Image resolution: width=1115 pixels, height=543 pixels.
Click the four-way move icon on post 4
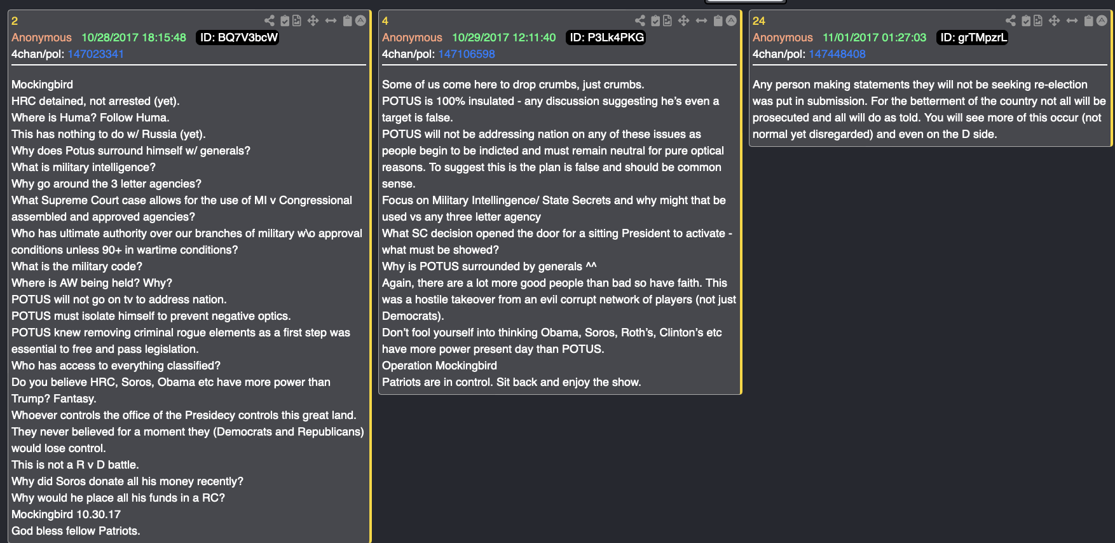[x=683, y=20]
